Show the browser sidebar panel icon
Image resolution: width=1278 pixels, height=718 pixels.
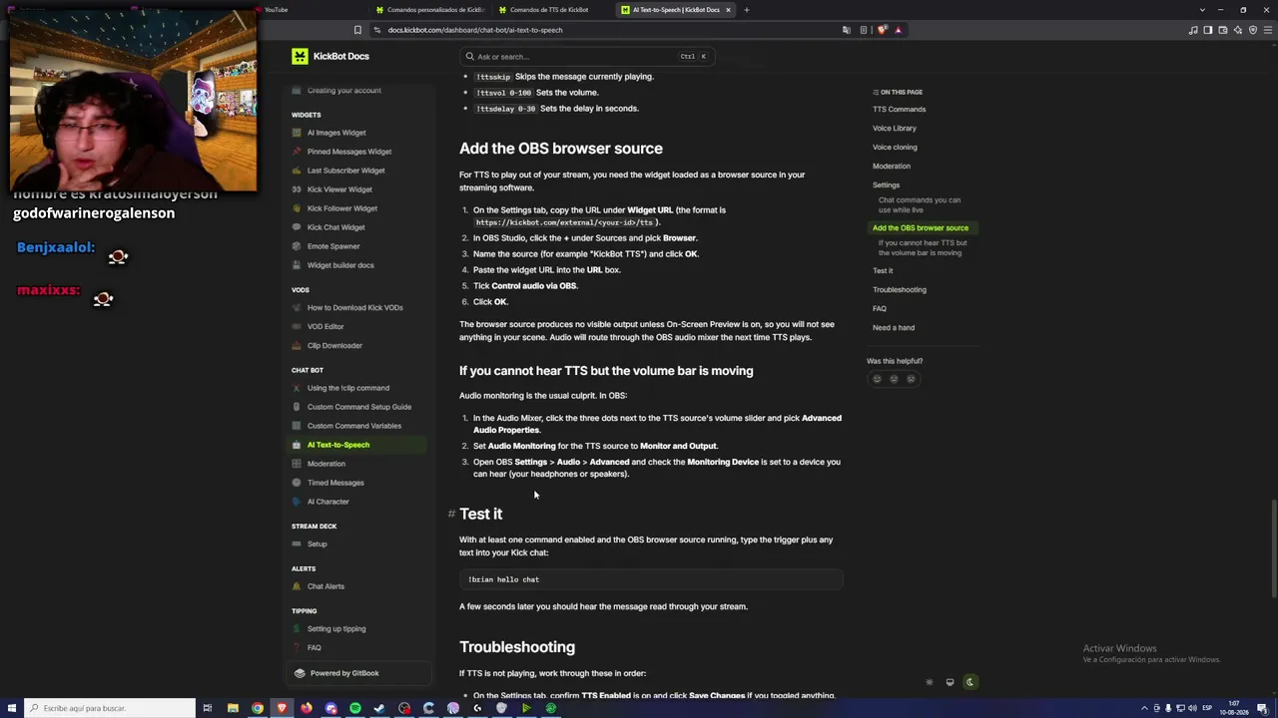[1208, 30]
